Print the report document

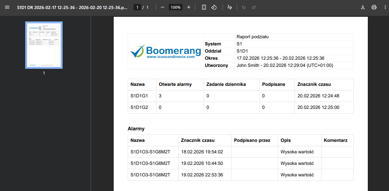(374, 7)
